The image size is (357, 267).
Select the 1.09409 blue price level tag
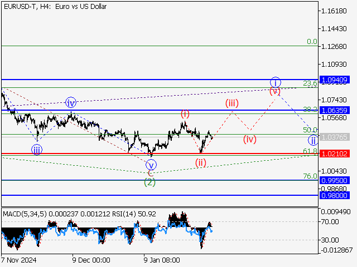click(x=335, y=80)
